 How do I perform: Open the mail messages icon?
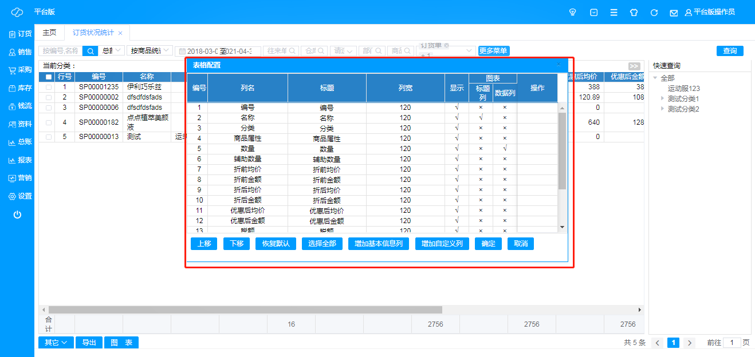point(674,12)
